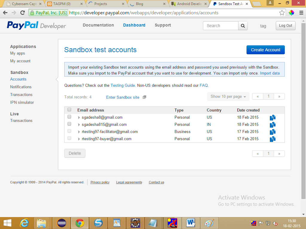Check the box for sgadesha815@gmail.com
Viewport: 306px width, 229px height.
pyautogui.click(x=69, y=124)
